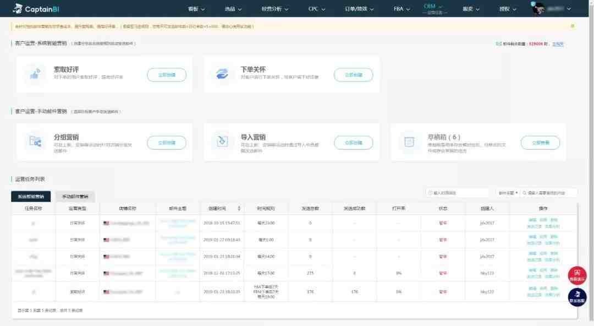Click the magnifier icon in search box

pyautogui.click(x=525, y=193)
